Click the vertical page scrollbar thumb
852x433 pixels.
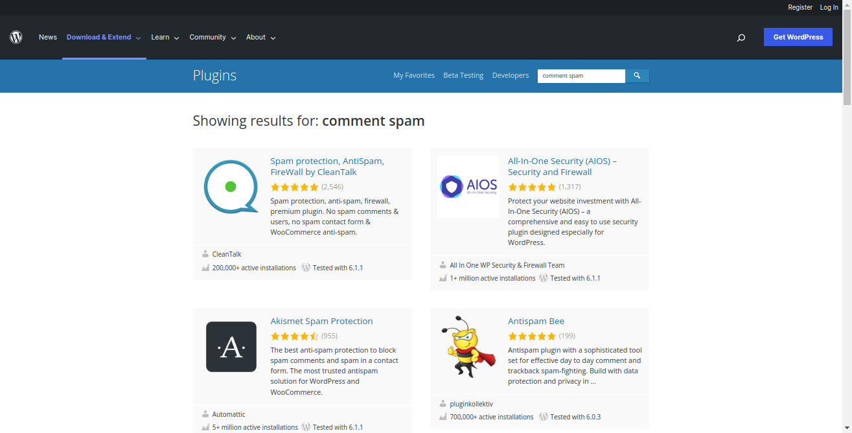coord(847,58)
